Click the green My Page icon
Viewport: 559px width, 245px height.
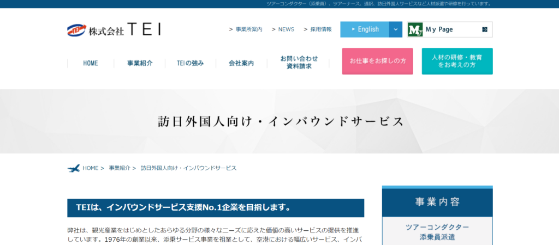click(x=415, y=29)
